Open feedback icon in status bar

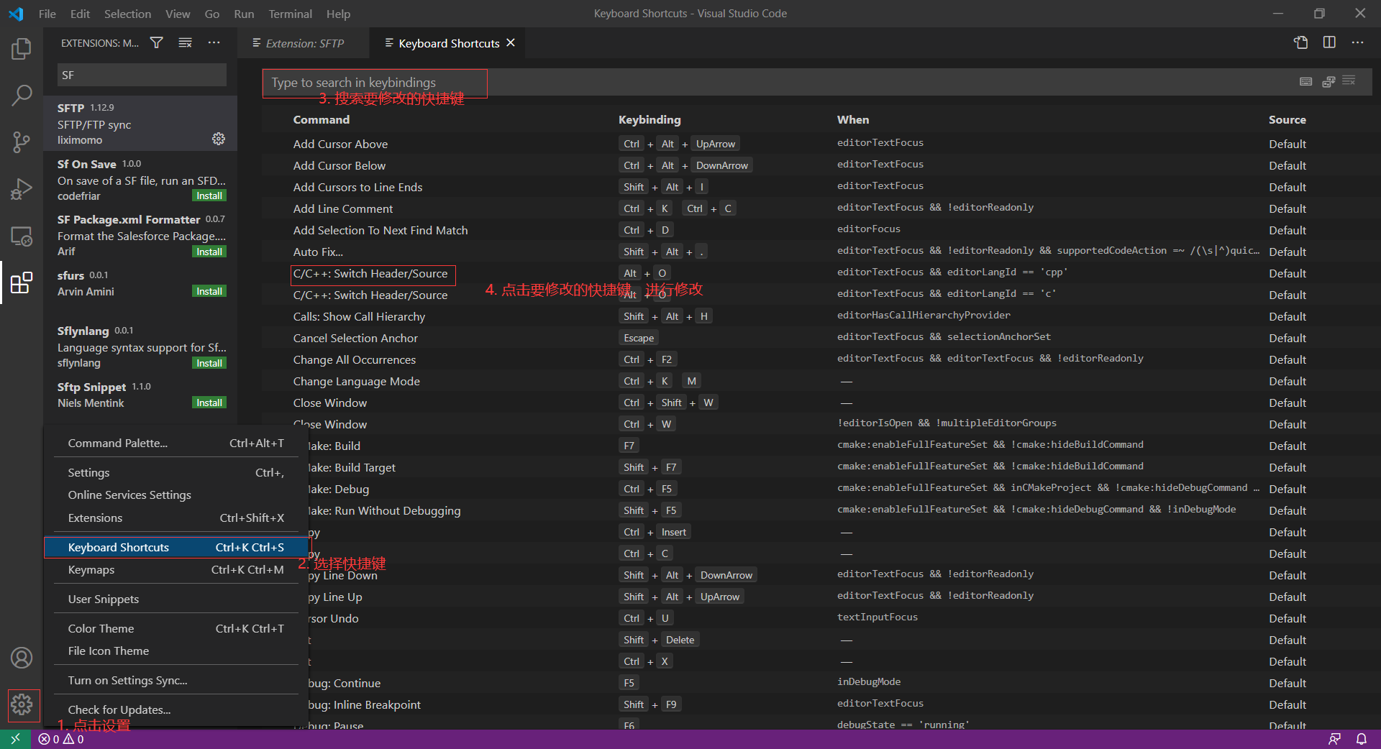1334,739
